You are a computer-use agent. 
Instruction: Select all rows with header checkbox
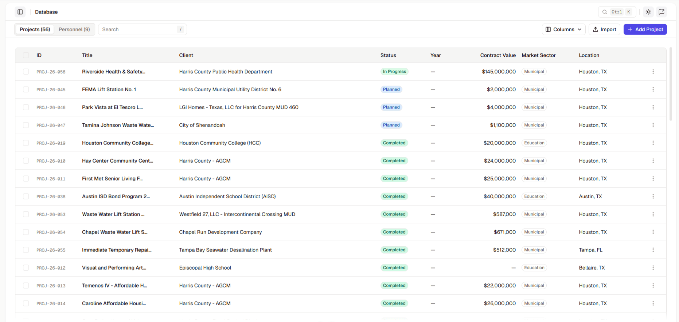pyautogui.click(x=26, y=55)
